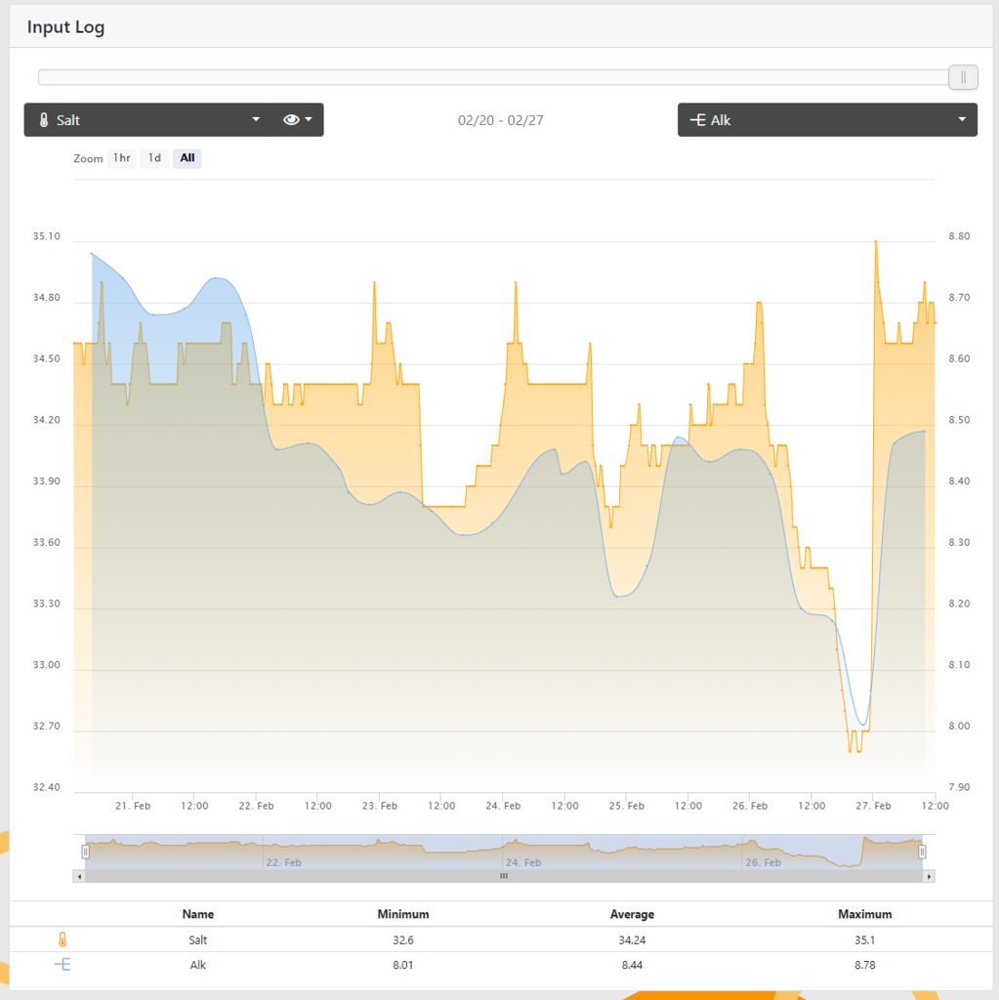Open the Salt probe dropdown arrow
This screenshot has width=999, height=1000.
tap(256, 119)
